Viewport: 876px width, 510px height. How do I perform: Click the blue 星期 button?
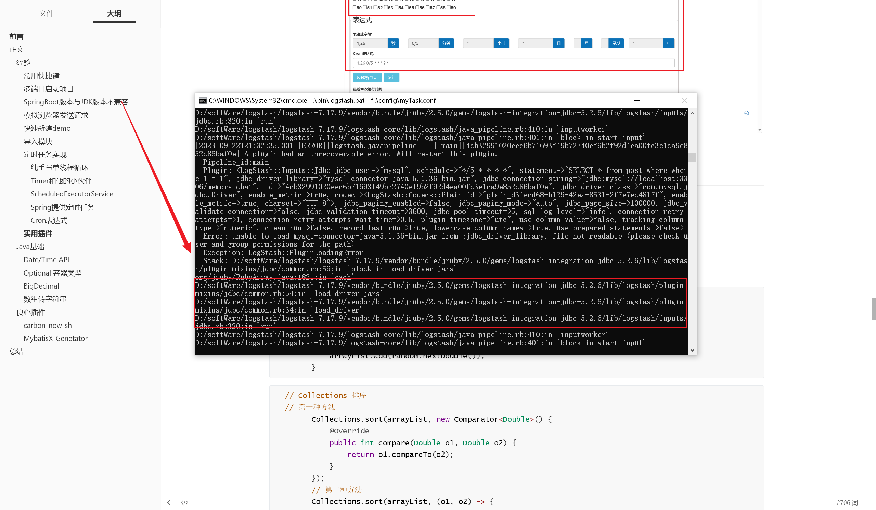[x=616, y=43]
